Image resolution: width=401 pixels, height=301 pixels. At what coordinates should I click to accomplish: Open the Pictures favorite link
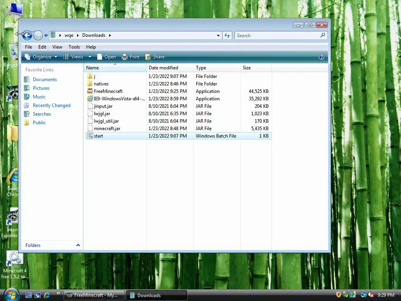pos(41,88)
